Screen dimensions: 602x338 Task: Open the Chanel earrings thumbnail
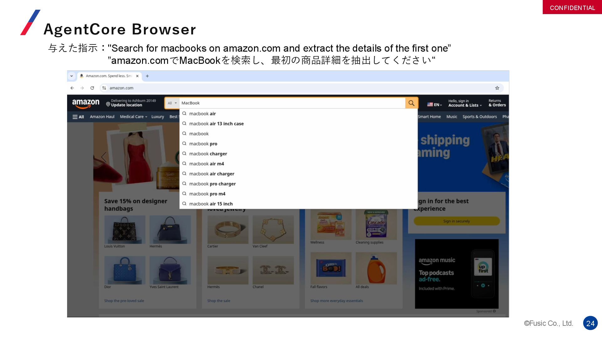coord(273,270)
